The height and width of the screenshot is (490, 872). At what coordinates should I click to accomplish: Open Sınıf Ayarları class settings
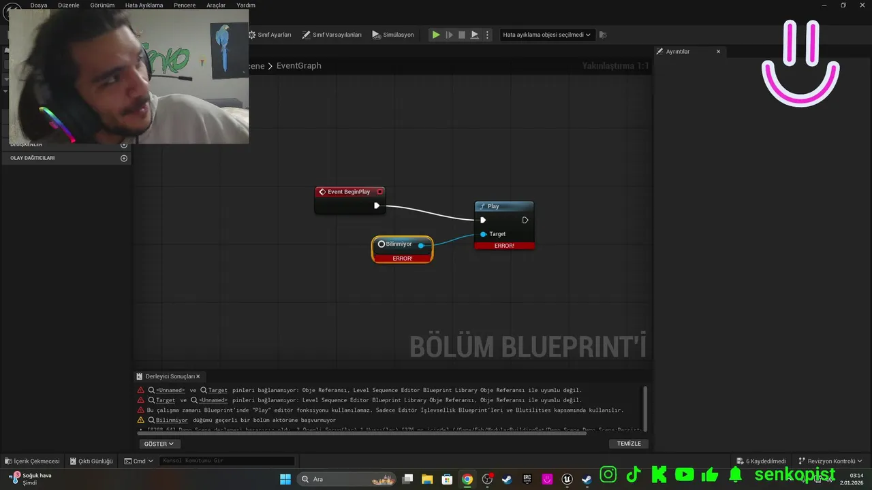(270, 35)
